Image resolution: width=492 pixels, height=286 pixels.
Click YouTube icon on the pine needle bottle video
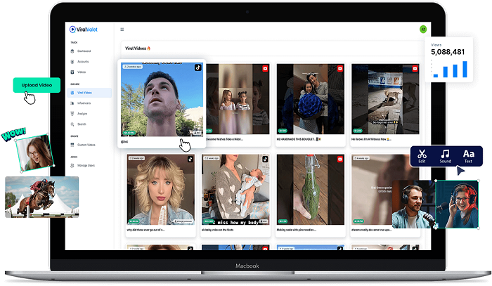(340, 160)
